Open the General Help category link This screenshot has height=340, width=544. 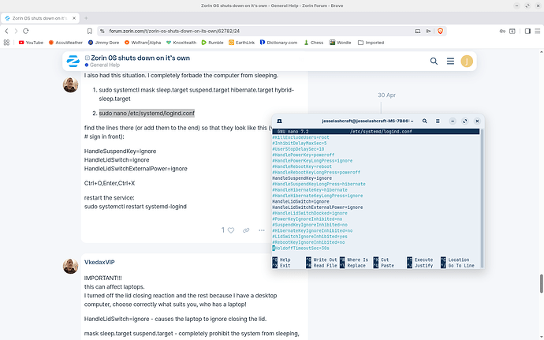(x=104, y=65)
